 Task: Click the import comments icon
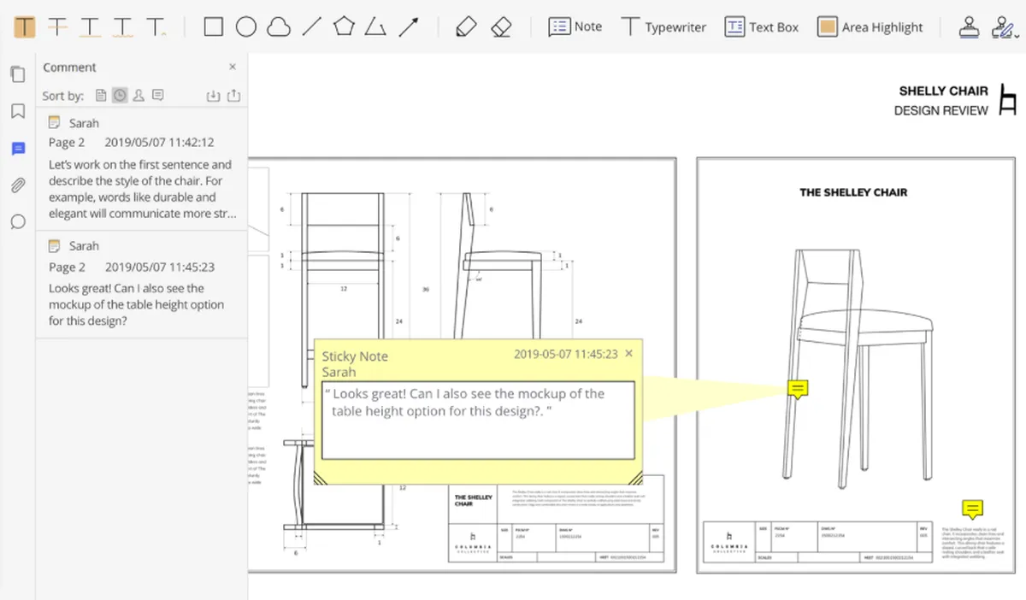[214, 96]
